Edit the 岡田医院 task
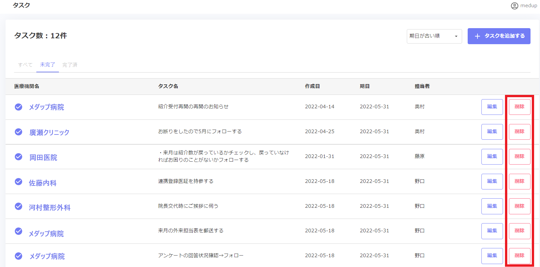This screenshot has height=267, width=540. pyautogui.click(x=492, y=157)
